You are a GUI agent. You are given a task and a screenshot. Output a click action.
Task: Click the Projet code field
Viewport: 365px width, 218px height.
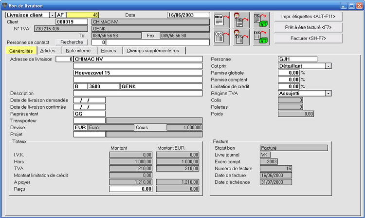90,134
